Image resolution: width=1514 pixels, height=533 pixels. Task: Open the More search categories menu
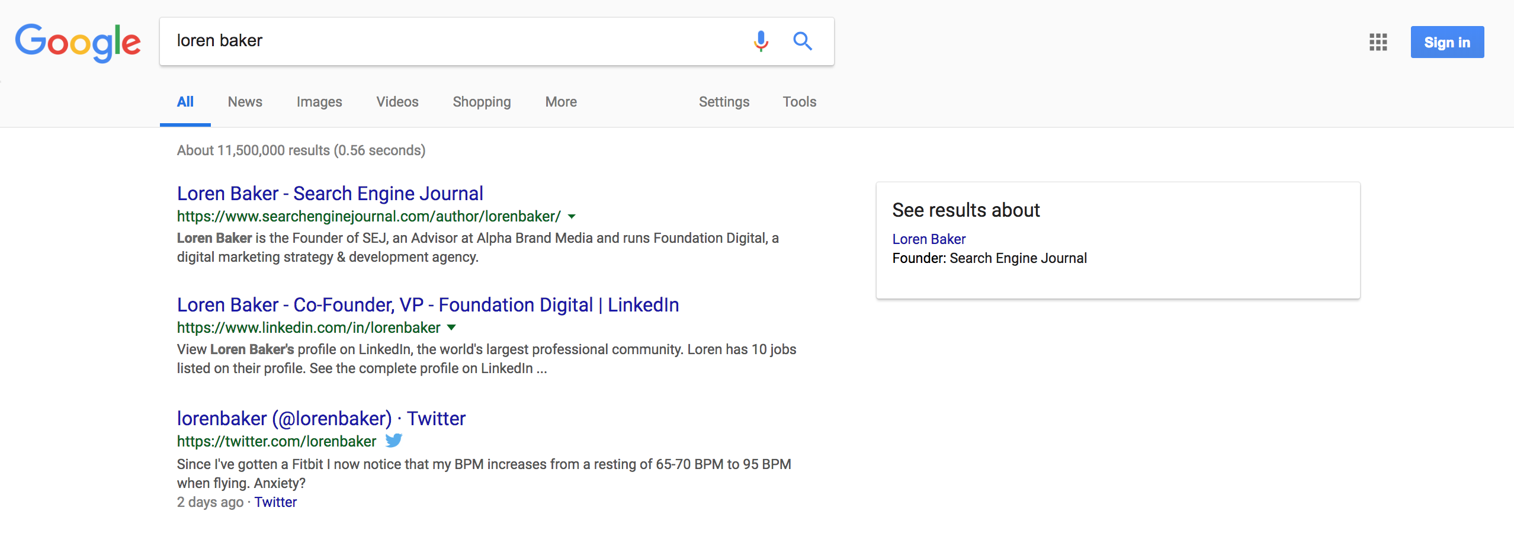(560, 102)
